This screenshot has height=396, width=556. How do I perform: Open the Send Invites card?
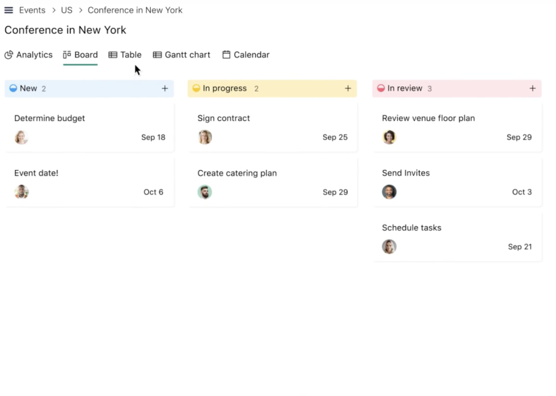click(457, 182)
